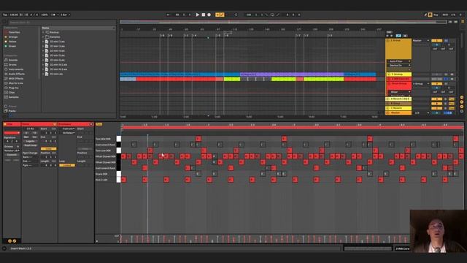Stop playback with the Stop button
467x263 pixels.
pyautogui.click(x=204, y=15)
